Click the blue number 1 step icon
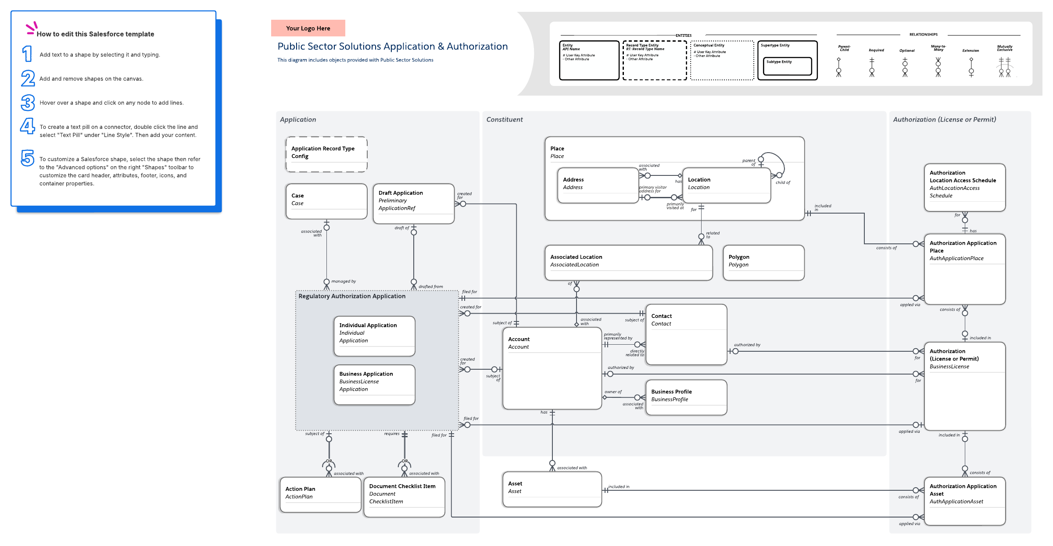 27,54
